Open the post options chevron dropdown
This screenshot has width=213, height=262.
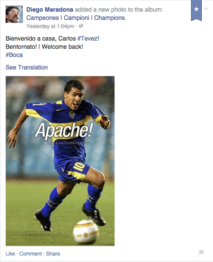206,9
